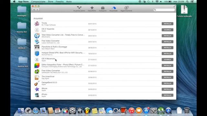Go forward with the right arrow button
This screenshot has height=116, width=207.
pos(38,10)
